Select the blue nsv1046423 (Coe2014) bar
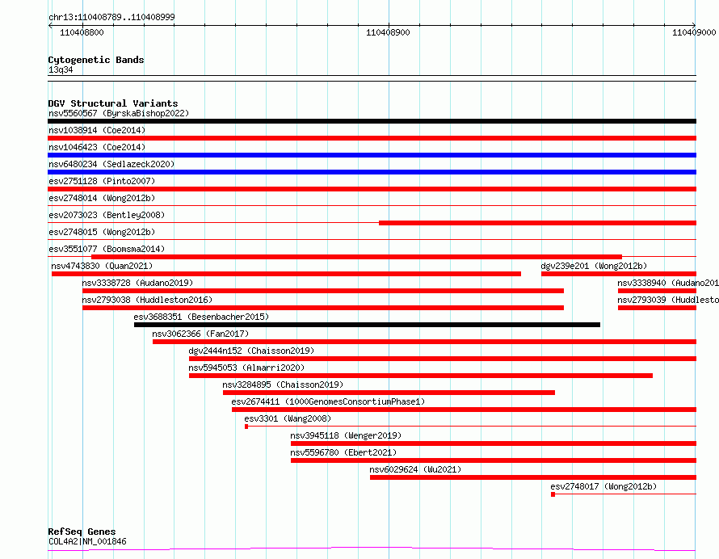The width and height of the screenshot is (719, 559). click(372, 155)
